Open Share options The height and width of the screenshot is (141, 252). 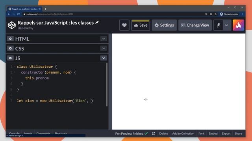point(238,134)
